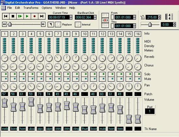Screen dimensions: 179x137
Task: Click track 2 patch number 58
Action: point(14,94)
